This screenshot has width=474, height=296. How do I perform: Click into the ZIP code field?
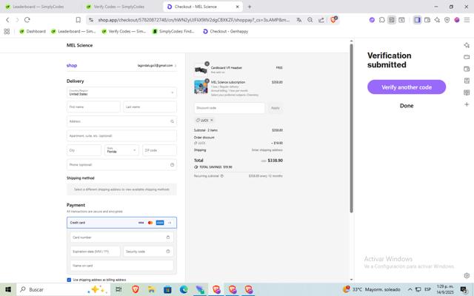159,150
